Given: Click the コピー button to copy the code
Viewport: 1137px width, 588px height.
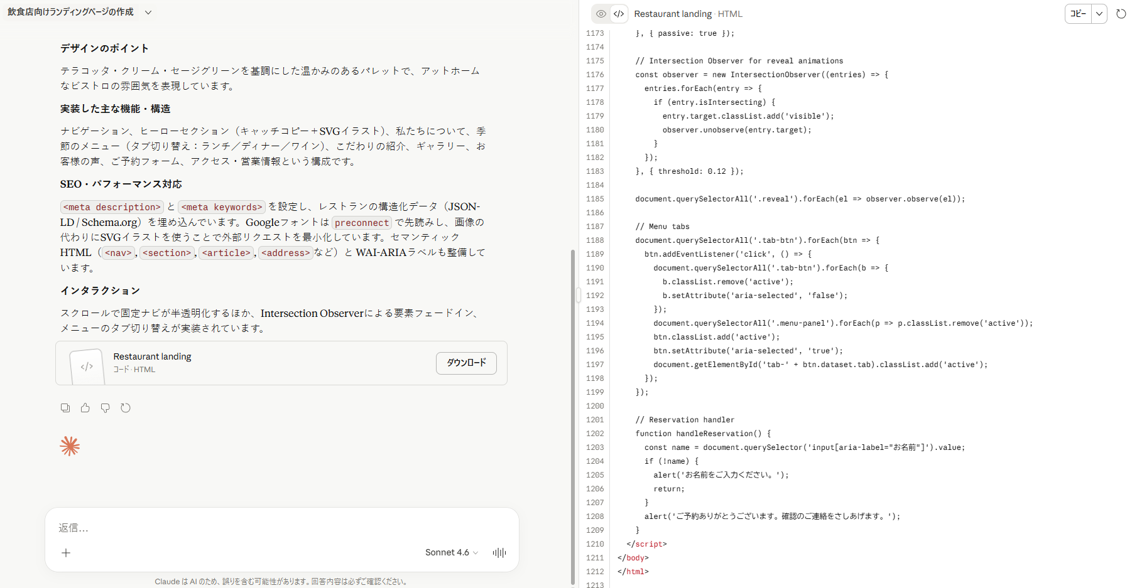Looking at the screenshot, I should (x=1079, y=14).
